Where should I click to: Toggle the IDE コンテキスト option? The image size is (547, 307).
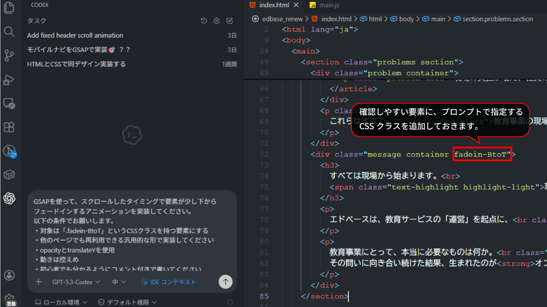click(x=169, y=282)
